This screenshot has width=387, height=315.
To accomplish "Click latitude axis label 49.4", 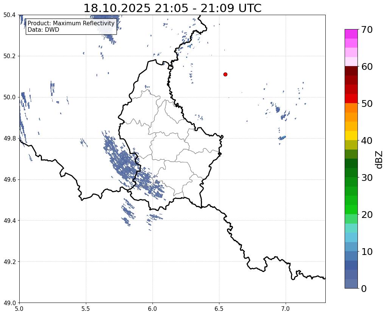I will tap(9, 220).
